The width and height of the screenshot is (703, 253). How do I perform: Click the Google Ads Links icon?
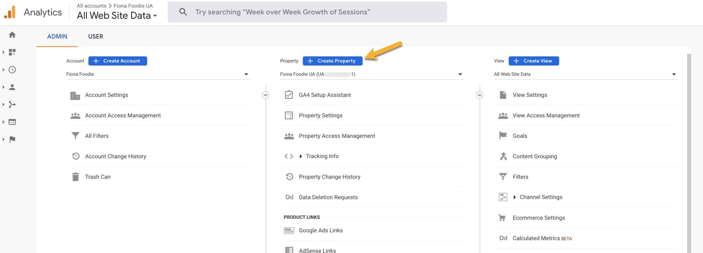click(x=289, y=231)
